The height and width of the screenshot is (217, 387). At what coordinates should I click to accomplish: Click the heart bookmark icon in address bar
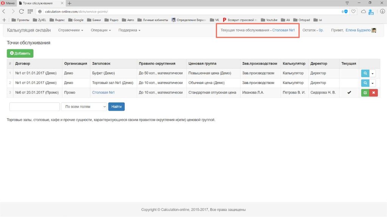[x=353, y=12]
